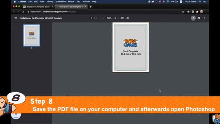Open the Help menu
220x124 pixels.
point(94,2)
